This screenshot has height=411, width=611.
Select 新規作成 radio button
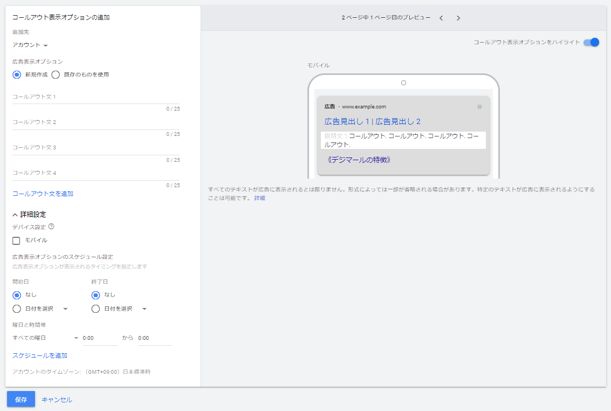tap(17, 74)
